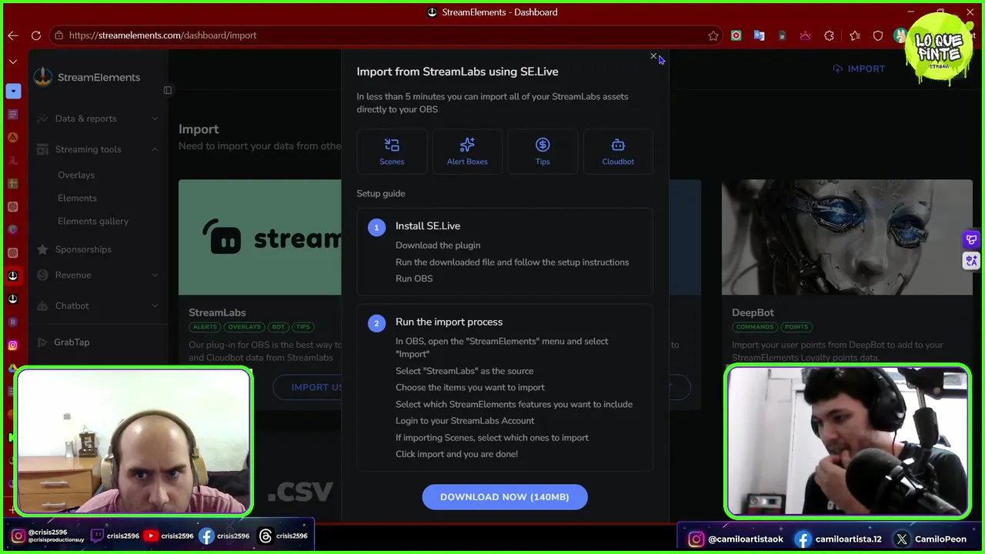Image resolution: width=985 pixels, height=554 pixels.
Task: Click the StreamElements rocket logo
Action: click(43, 77)
